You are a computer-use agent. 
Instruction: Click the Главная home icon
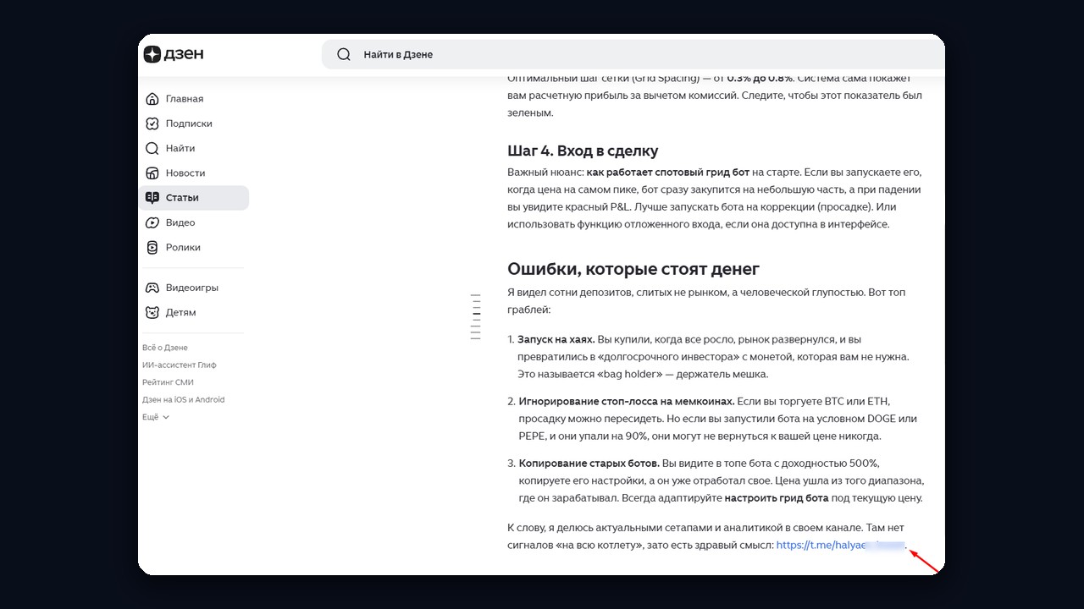(x=152, y=99)
